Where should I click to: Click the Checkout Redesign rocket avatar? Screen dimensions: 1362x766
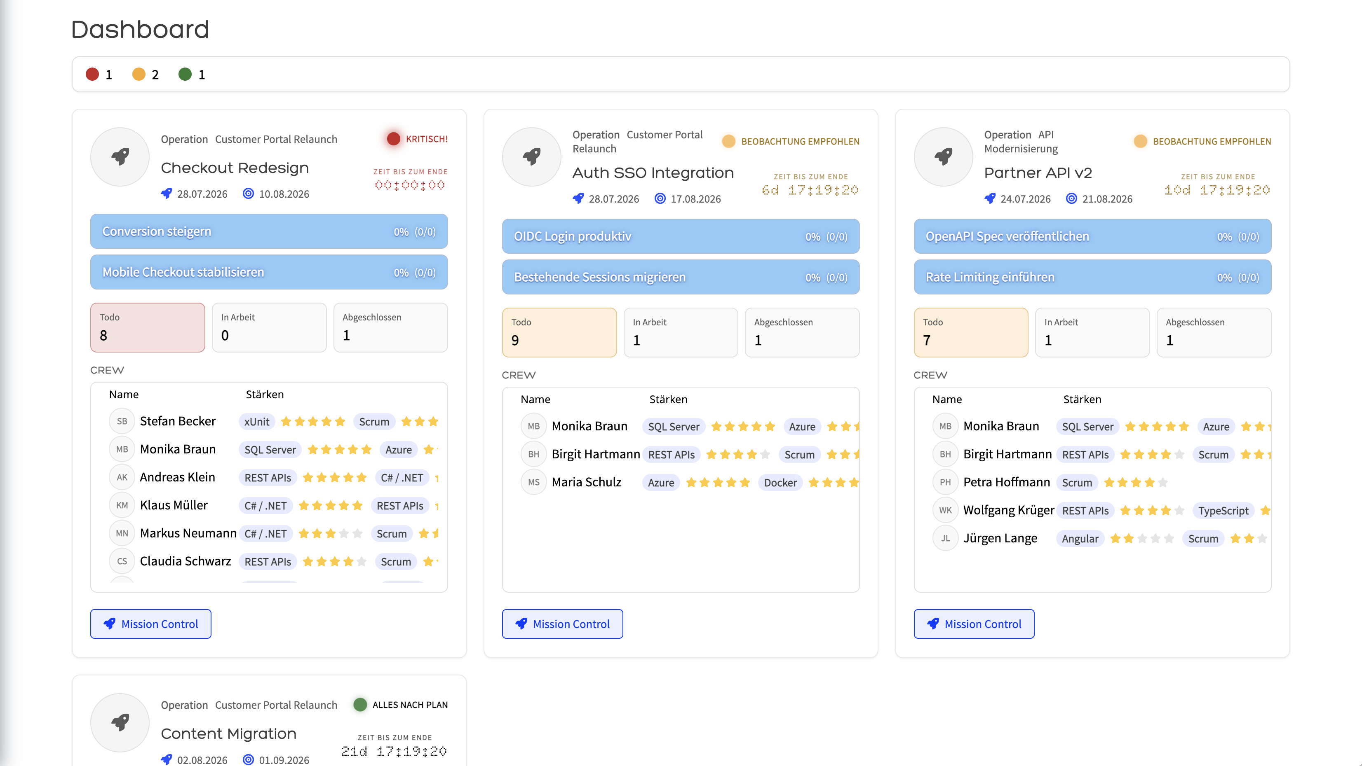tap(120, 156)
